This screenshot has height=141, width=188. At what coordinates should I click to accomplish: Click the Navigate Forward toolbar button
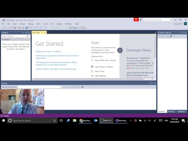click(x=10, y=28)
